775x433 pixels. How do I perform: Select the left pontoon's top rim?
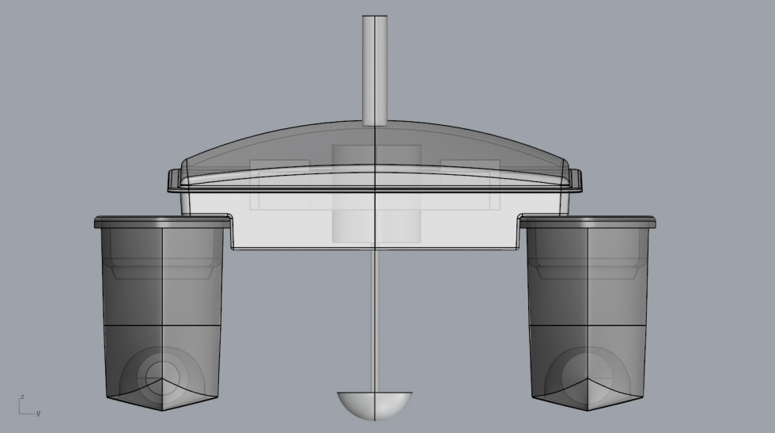(161, 222)
